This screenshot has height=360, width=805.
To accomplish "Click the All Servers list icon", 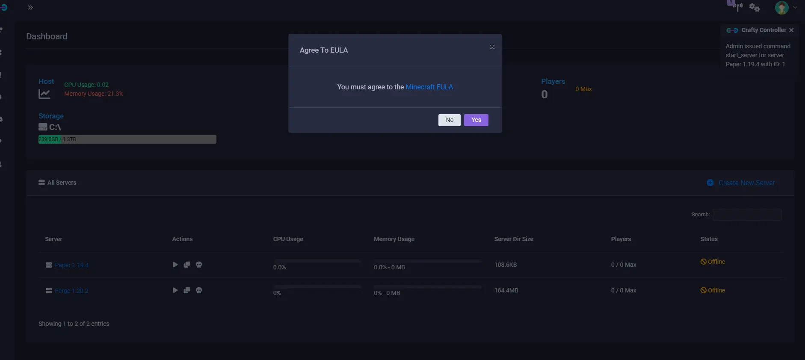I will pyautogui.click(x=41, y=183).
